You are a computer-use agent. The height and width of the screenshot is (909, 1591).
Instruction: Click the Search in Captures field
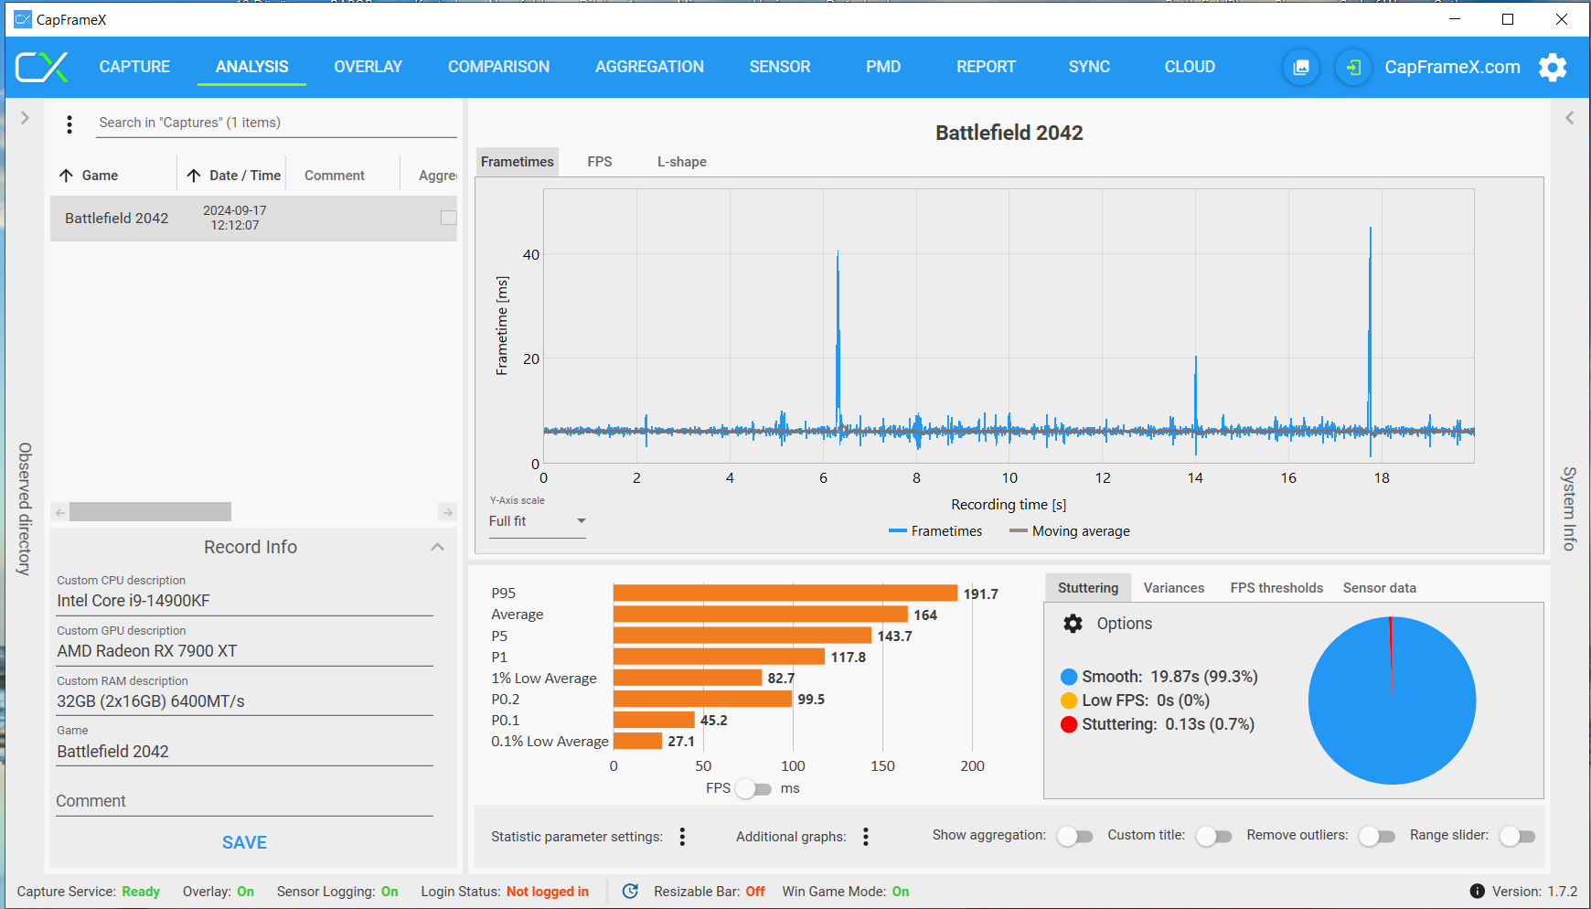276,123
